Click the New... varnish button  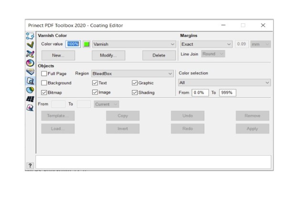(58, 55)
